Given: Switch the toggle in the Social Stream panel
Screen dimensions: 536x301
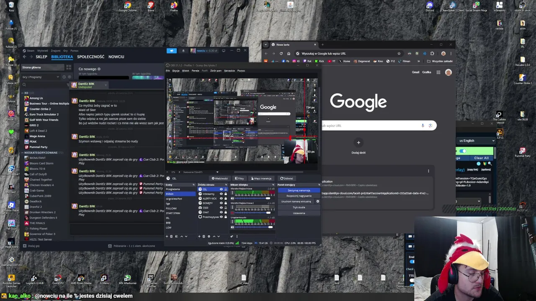Looking at the screenshot, I should (x=463, y=151).
